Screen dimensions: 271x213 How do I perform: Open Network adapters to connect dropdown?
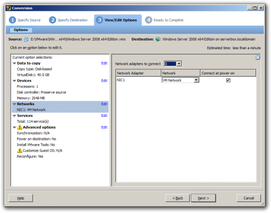[x=179, y=64]
